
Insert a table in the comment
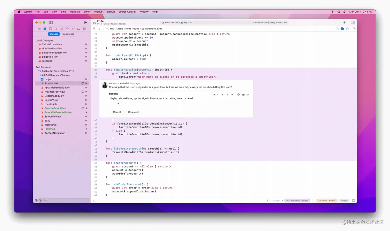pos(243,95)
